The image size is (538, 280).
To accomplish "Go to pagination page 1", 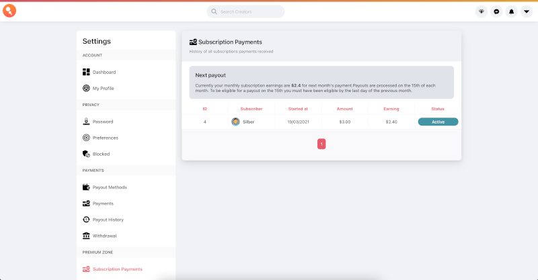I will (321, 144).
